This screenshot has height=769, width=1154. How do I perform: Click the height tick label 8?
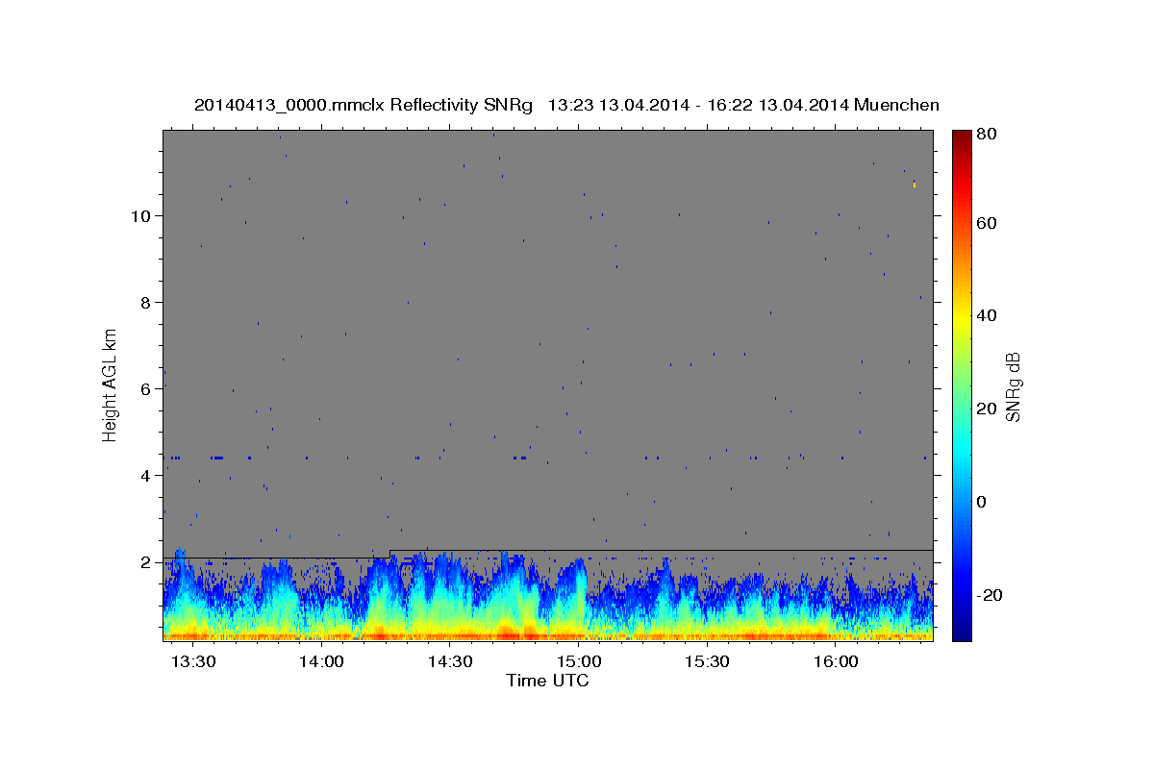[146, 303]
